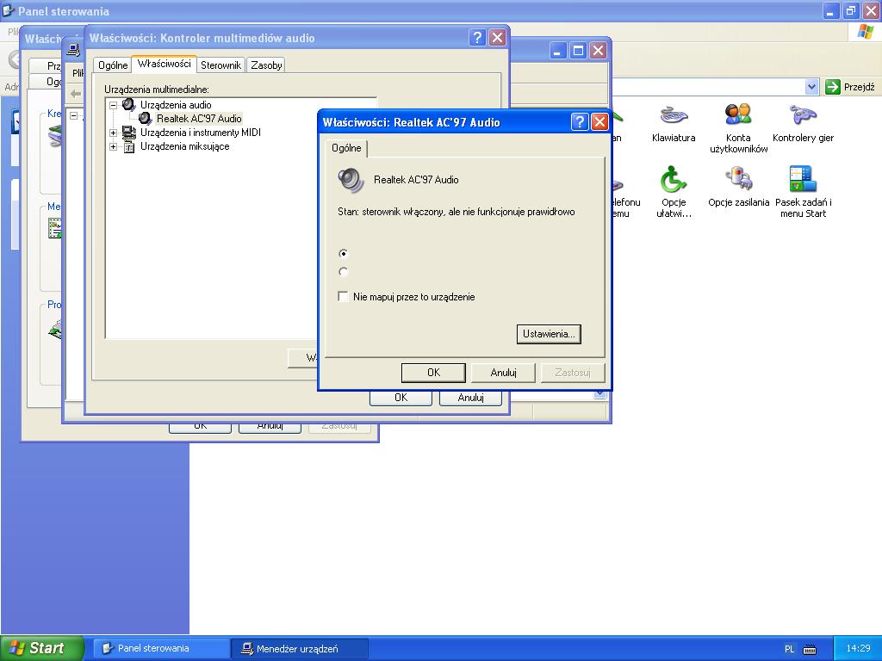The image size is (882, 661).
Task: Expand the Urządzenia miksujące node
Action: point(113,146)
